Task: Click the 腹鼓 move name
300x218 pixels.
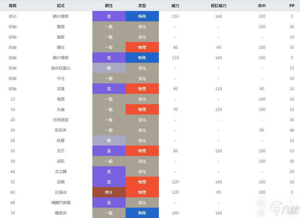Action: (60, 37)
